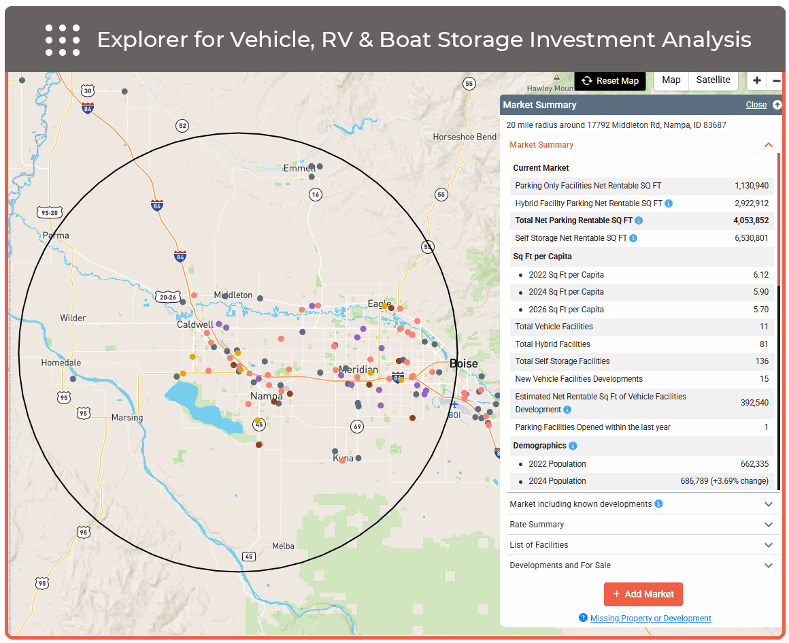Click the up-arrow icon beside Close
The height and width of the screenshot is (643, 789).
click(x=777, y=105)
